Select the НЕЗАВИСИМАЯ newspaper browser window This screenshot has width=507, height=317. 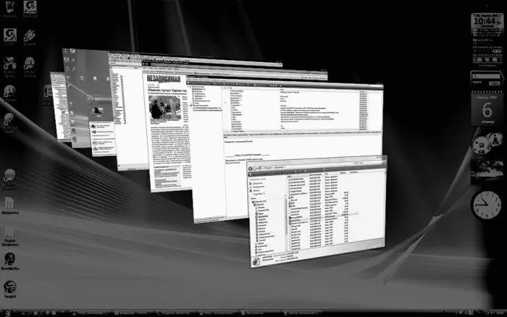(x=167, y=132)
